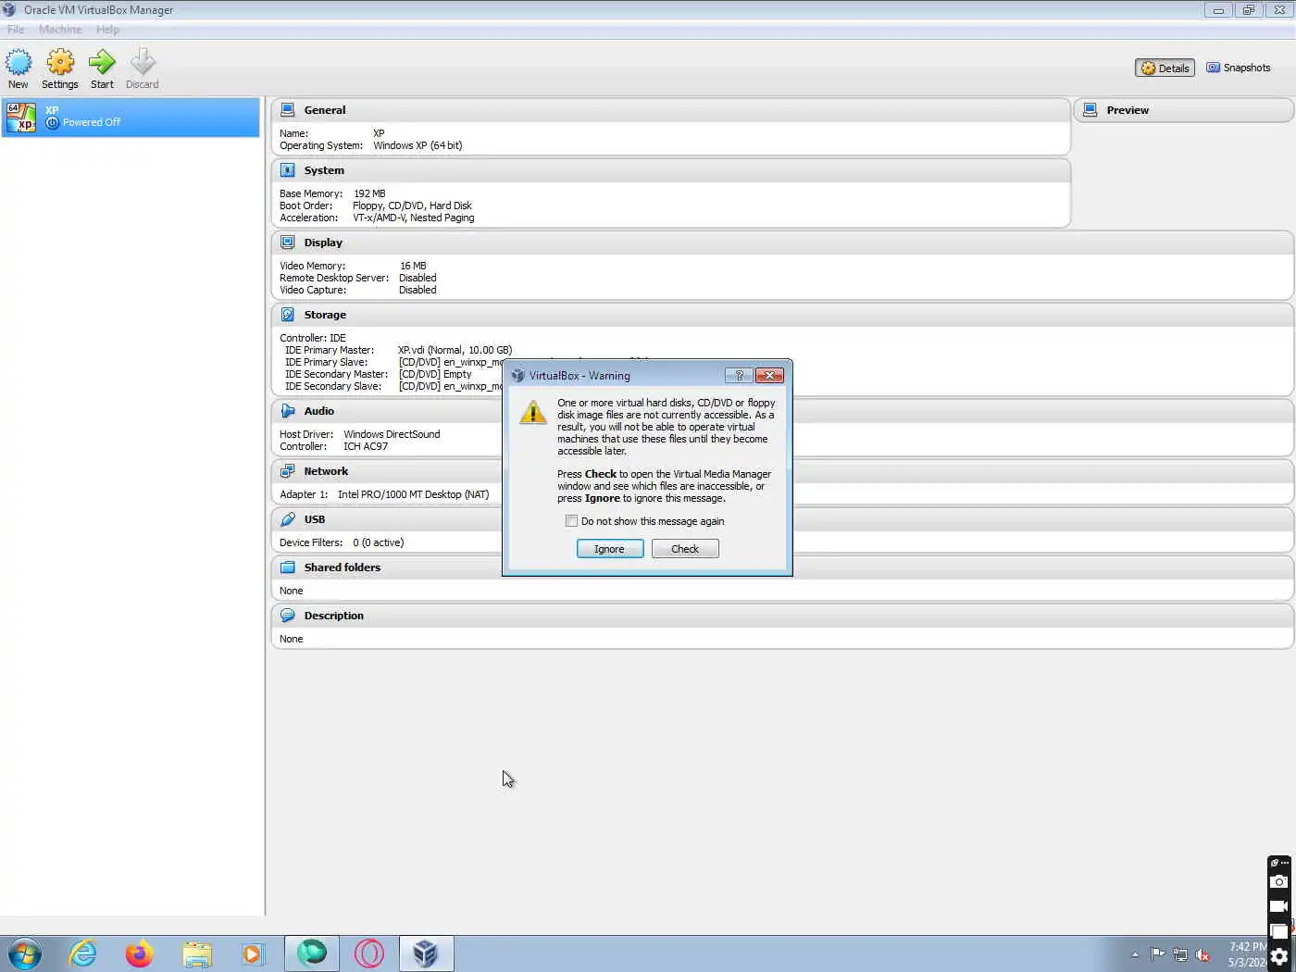
Task: Open the Machine menu
Action: (60, 30)
